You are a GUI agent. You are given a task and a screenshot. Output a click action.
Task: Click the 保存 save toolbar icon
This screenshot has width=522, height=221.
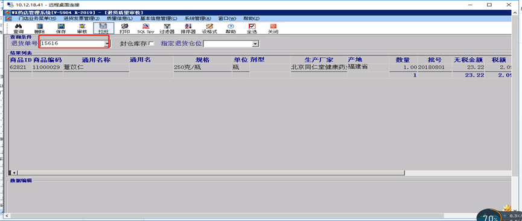(x=60, y=28)
